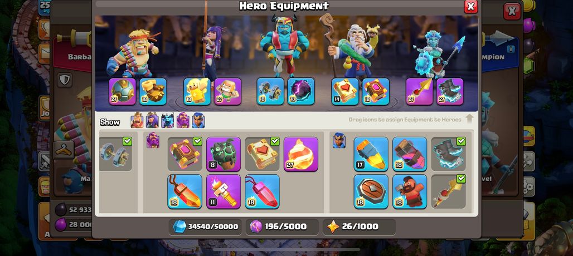Tap the Shiny Ore 34540/50000 counter

(206, 227)
